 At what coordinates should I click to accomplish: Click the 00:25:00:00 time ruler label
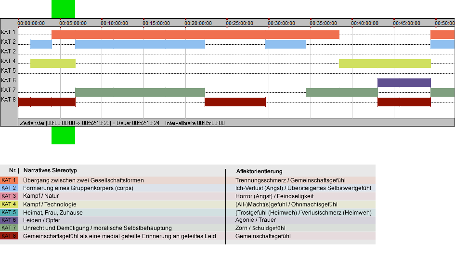pyautogui.click(x=239, y=23)
